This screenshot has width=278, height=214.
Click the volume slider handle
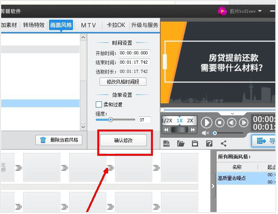pos(215,133)
